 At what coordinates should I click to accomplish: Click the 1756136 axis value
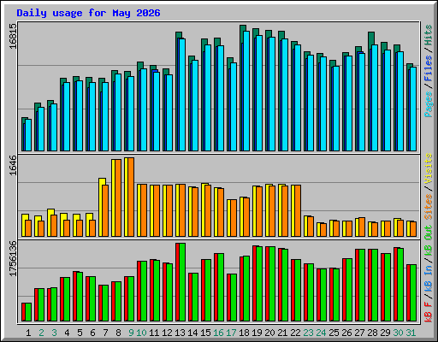pos(13,259)
